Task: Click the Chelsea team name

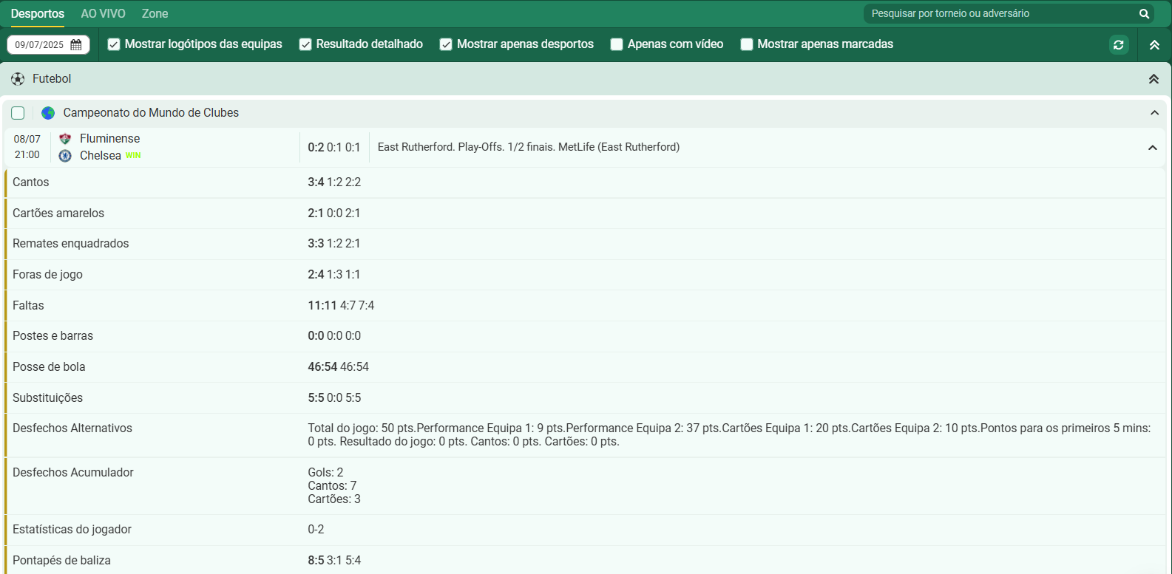Action: coord(101,156)
